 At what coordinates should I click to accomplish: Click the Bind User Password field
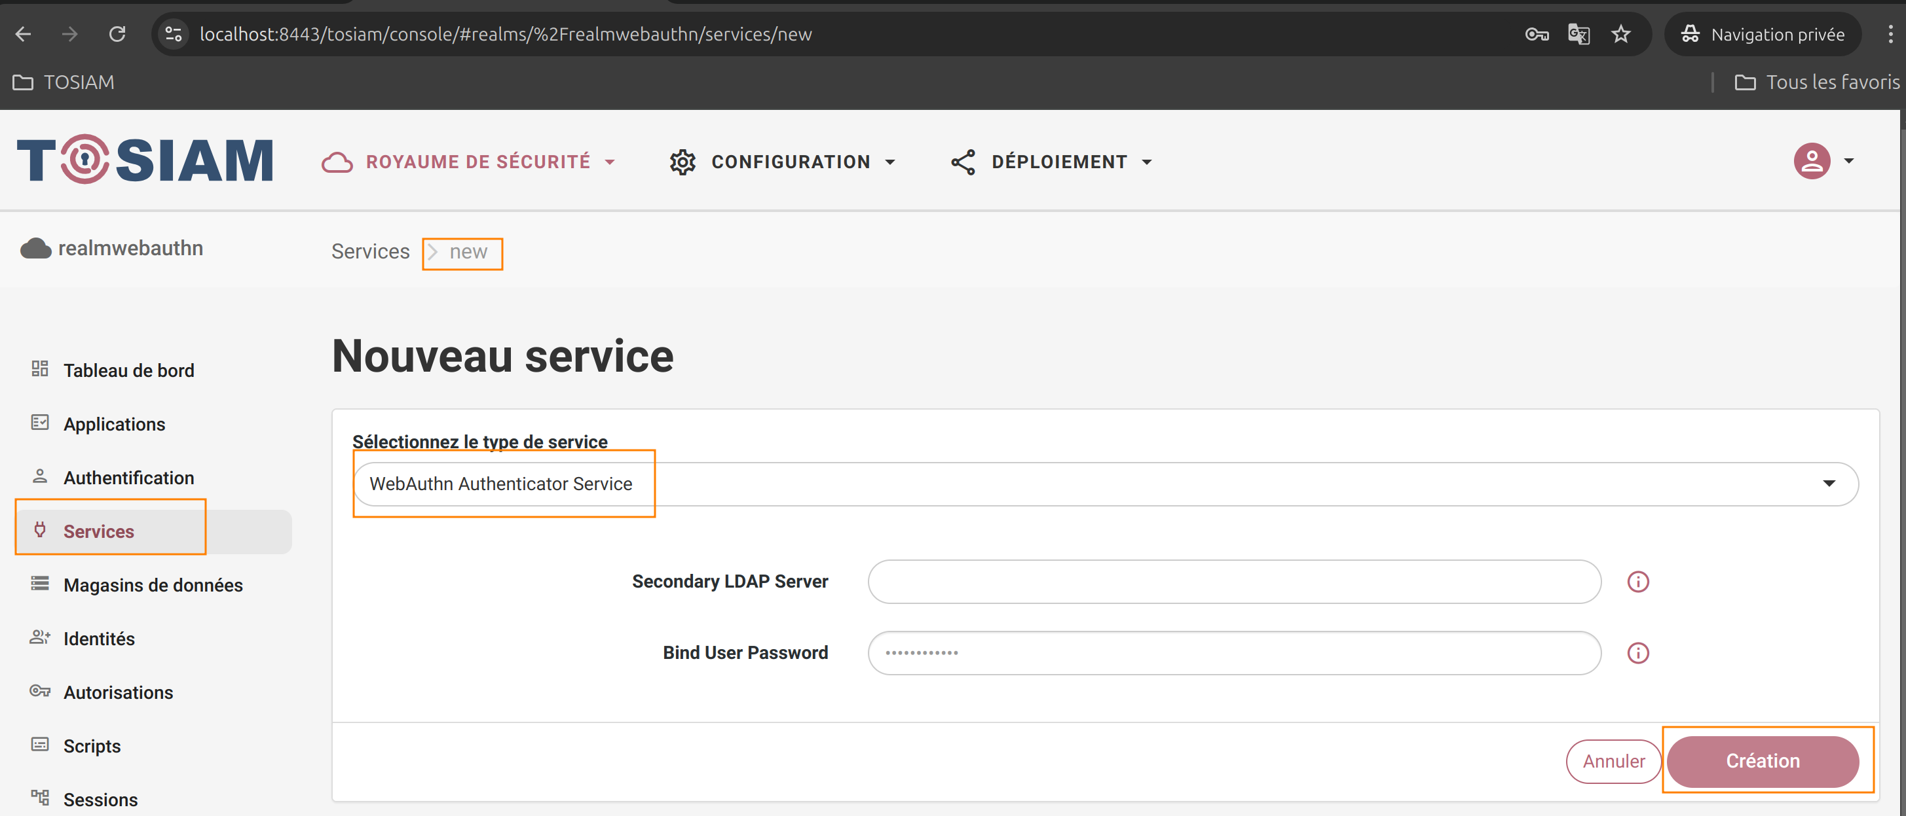[1234, 652]
